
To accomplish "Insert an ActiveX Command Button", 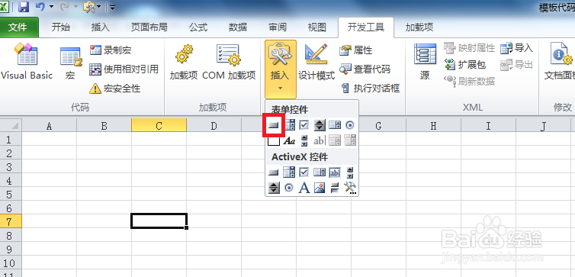I will coord(274,172).
